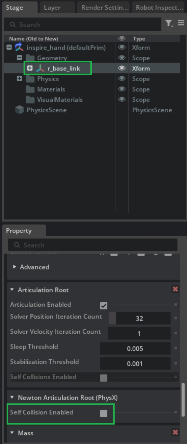The width and height of the screenshot is (187, 444).
Task: Open the Stage filter icon
Action: 169,23
